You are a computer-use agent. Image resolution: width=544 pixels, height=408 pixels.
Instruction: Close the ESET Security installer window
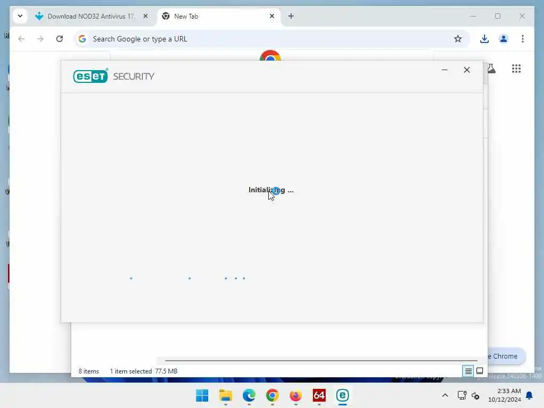tap(466, 70)
